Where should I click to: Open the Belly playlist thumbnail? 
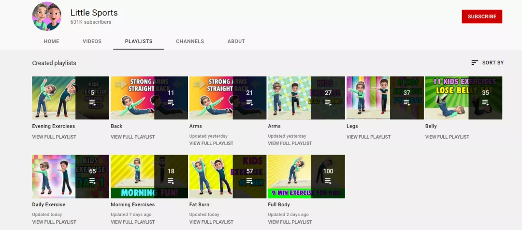[464, 98]
